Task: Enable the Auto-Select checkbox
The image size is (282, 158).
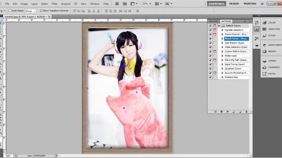Action: pos(10,11)
